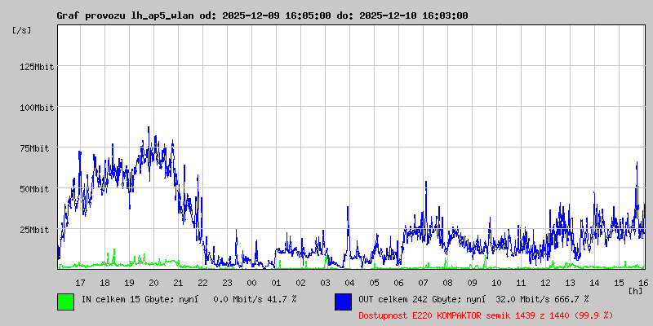This screenshot has width=653, height=326.
Task: Click the '25Mbit' y-axis label
Action: coord(34,230)
